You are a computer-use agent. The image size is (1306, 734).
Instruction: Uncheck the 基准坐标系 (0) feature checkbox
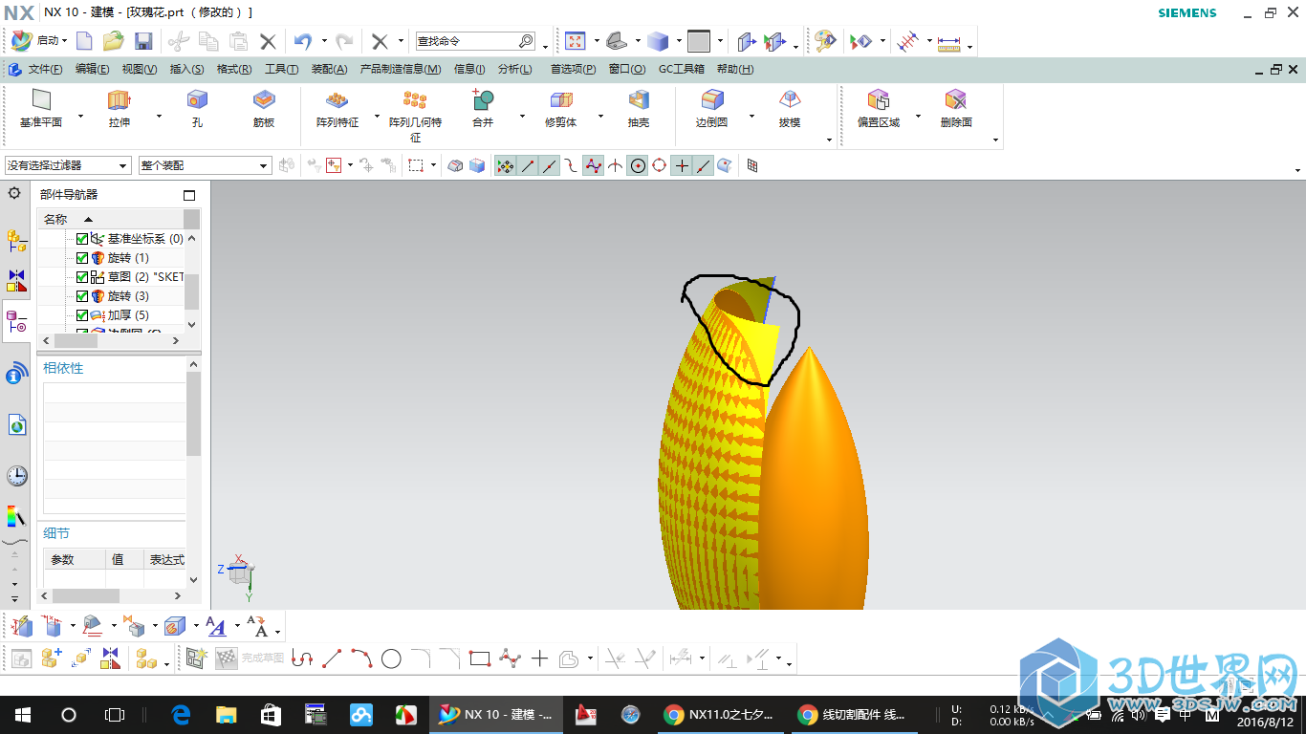tap(82, 239)
